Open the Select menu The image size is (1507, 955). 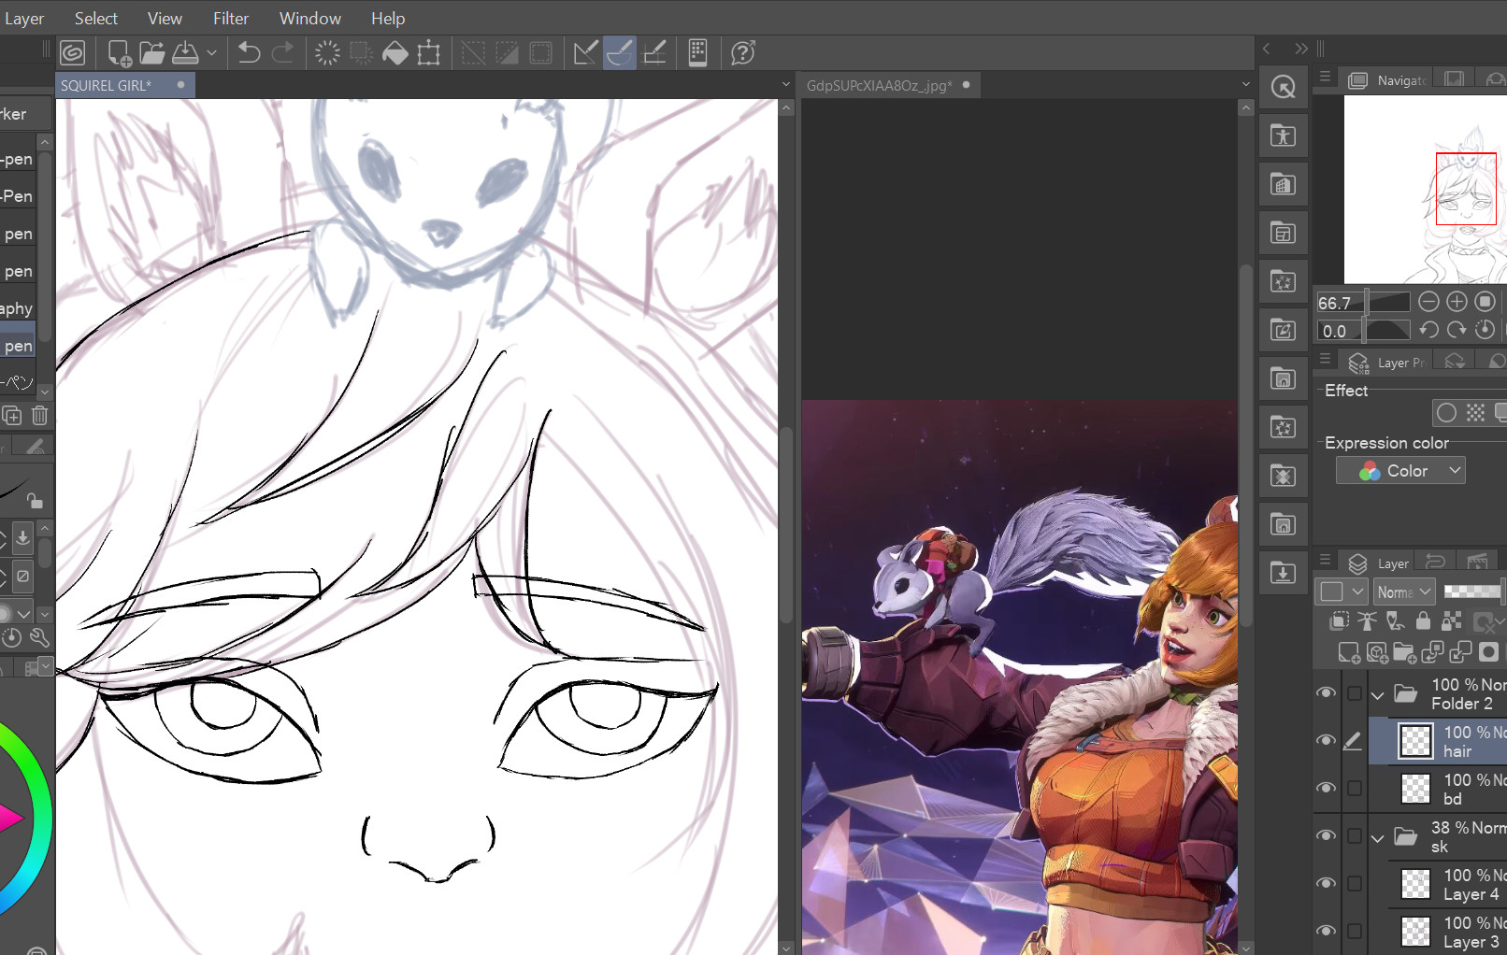(x=96, y=18)
